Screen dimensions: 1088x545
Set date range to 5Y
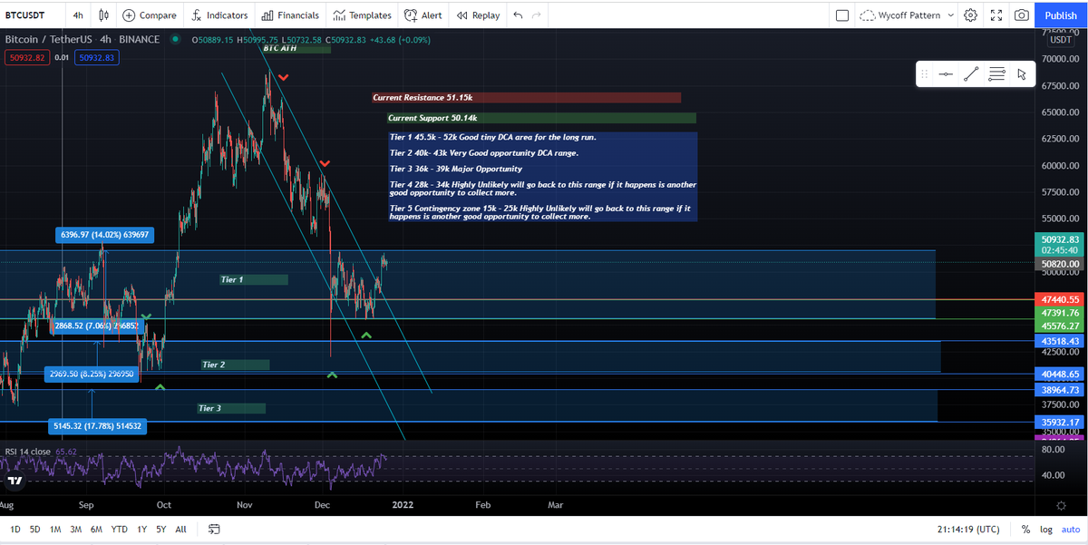click(x=160, y=529)
